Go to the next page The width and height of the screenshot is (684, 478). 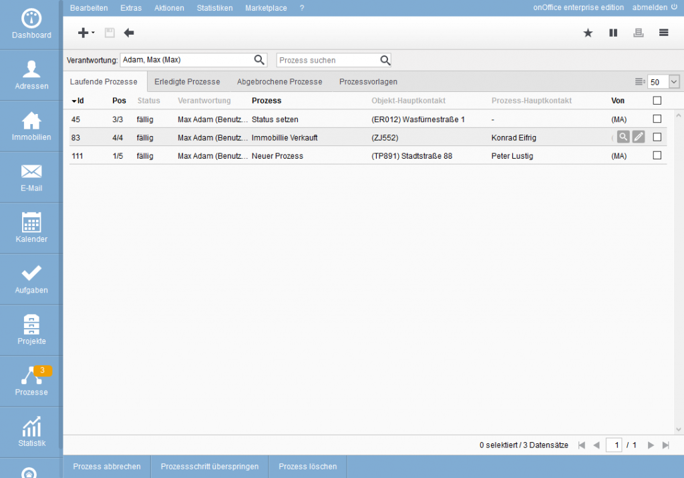tap(651, 445)
